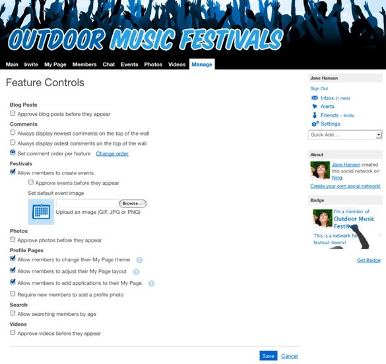The height and width of the screenshot is (364, 386).
Task: Click help icon beside add applications option
Action: 151,284
